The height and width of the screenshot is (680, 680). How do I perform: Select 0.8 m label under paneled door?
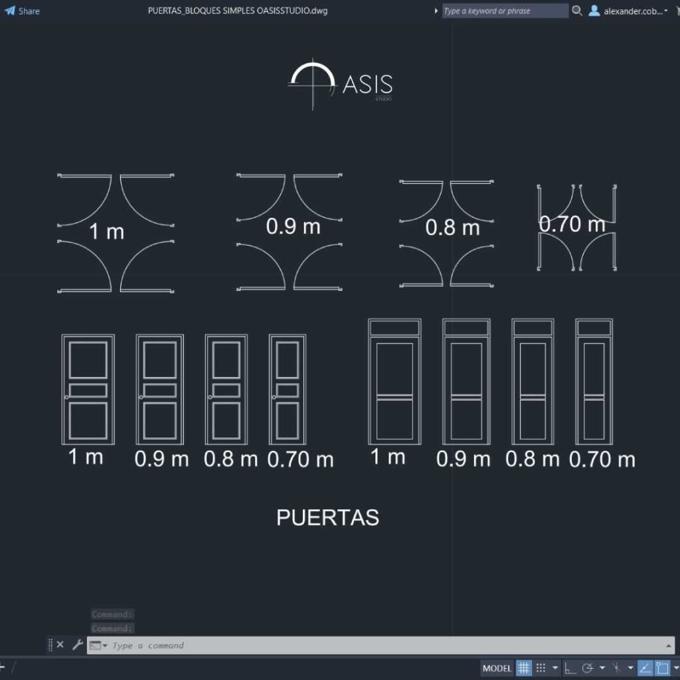pyautogui.click(x=230, y=459)
